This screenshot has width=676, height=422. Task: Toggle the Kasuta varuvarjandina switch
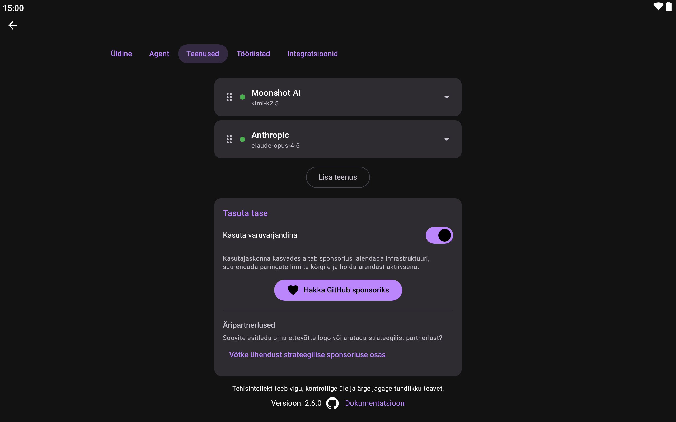(x=439, y=235)
